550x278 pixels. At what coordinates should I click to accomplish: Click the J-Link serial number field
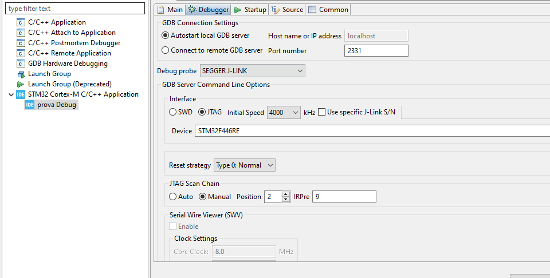pos(476,112)
